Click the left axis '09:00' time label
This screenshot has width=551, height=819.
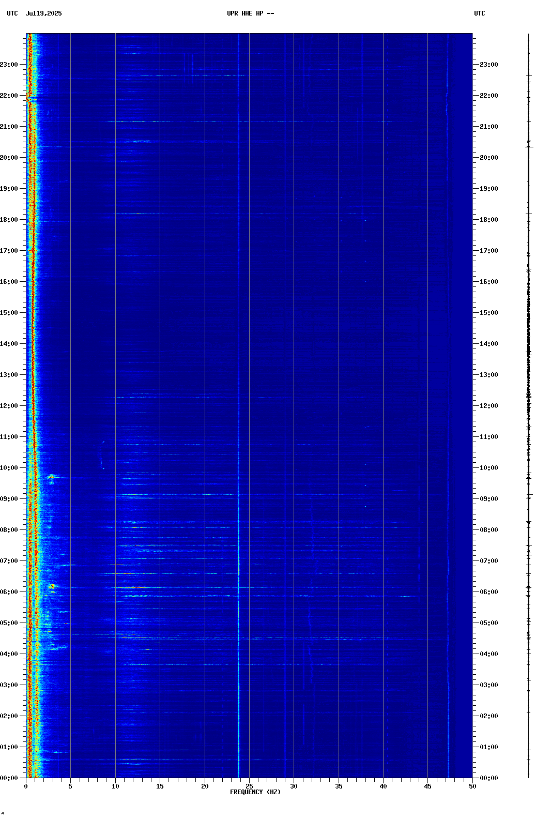point(9,499)
